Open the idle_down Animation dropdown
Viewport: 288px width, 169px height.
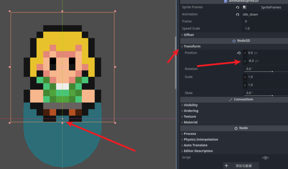point(264,14)
